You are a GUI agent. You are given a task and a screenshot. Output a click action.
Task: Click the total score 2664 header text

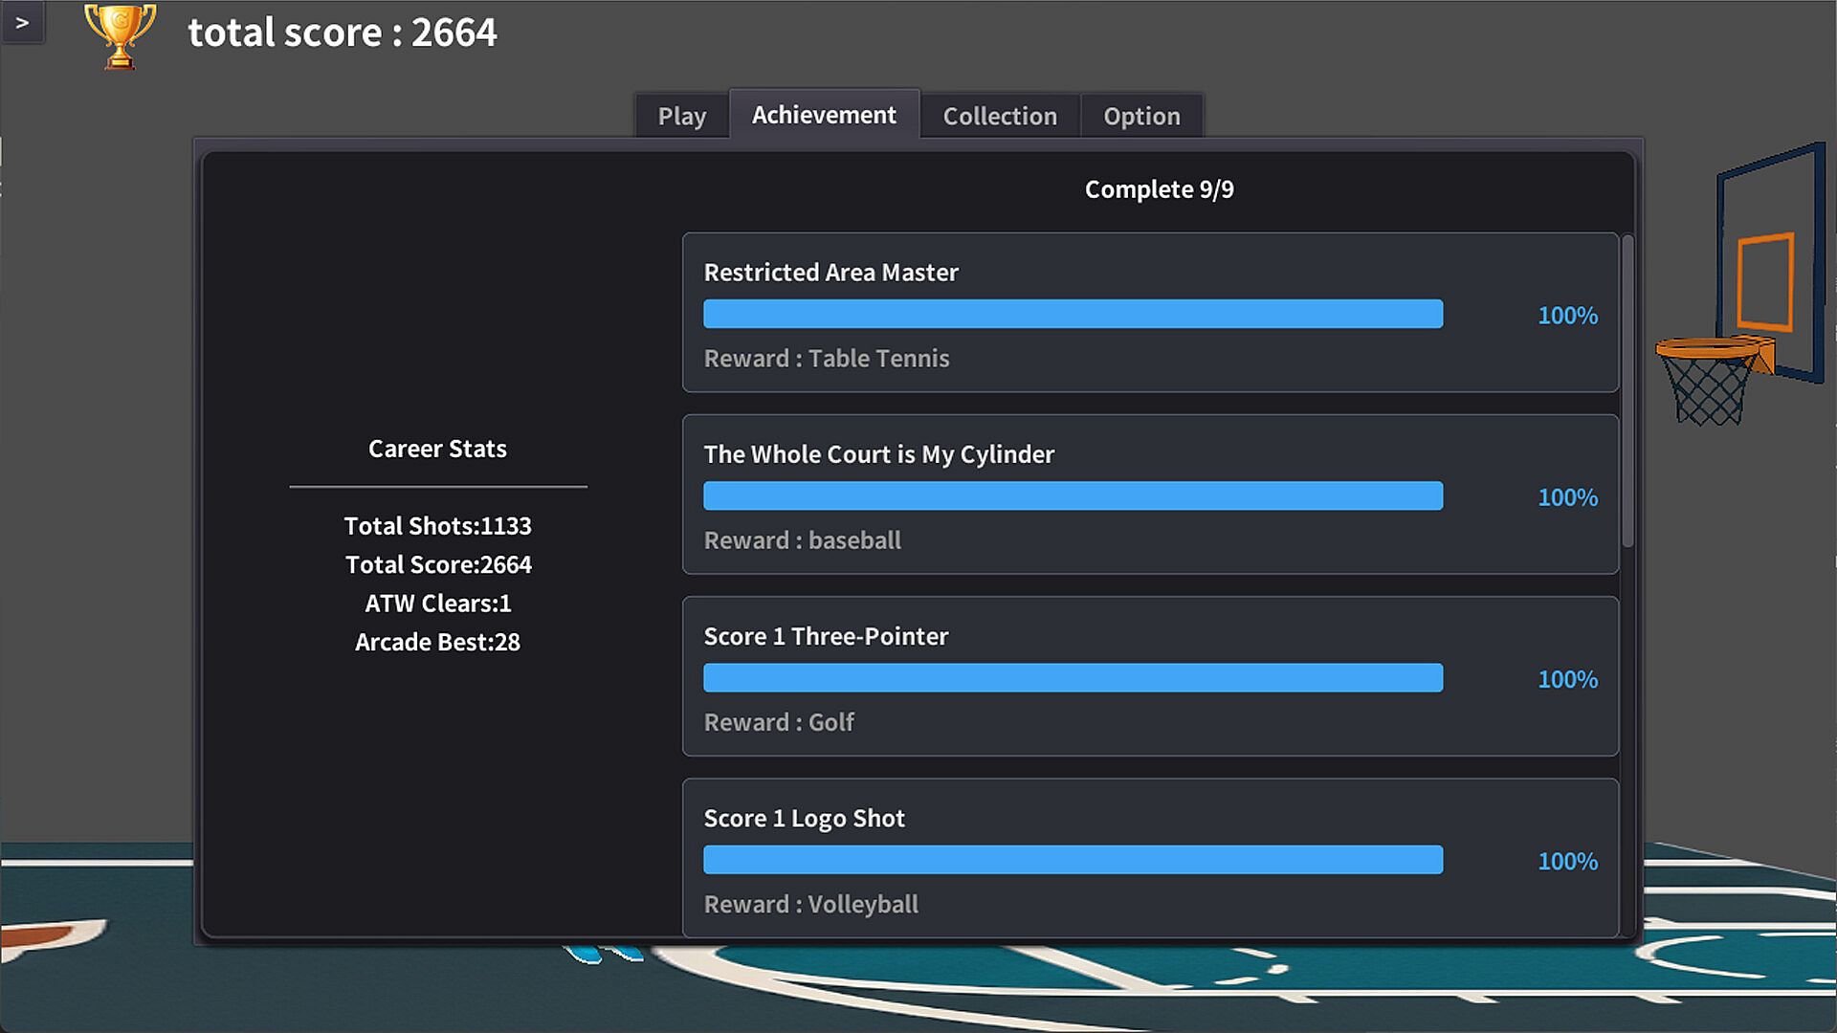tap(342, 33)
